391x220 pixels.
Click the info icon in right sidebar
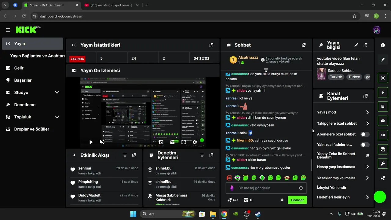[383, 45]
